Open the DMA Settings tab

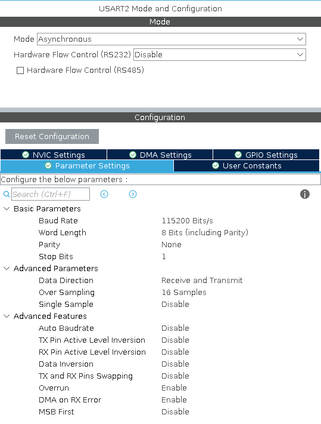[x=160, y=155]
